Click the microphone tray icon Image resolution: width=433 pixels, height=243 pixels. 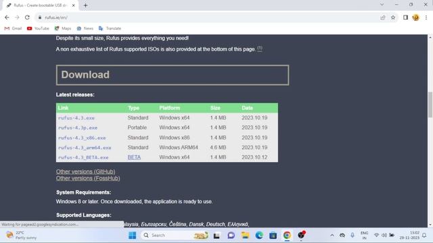point(352,236)
